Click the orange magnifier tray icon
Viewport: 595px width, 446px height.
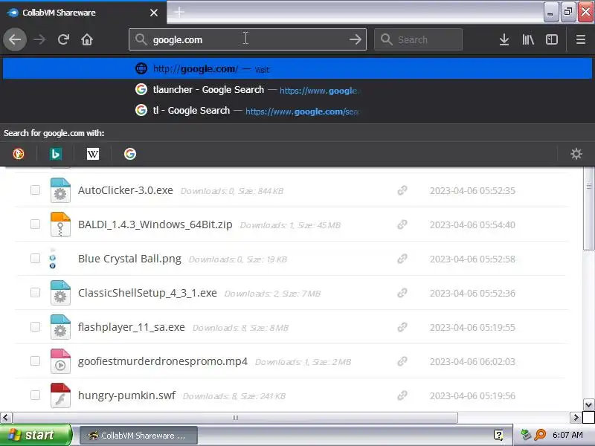[540, 435]
